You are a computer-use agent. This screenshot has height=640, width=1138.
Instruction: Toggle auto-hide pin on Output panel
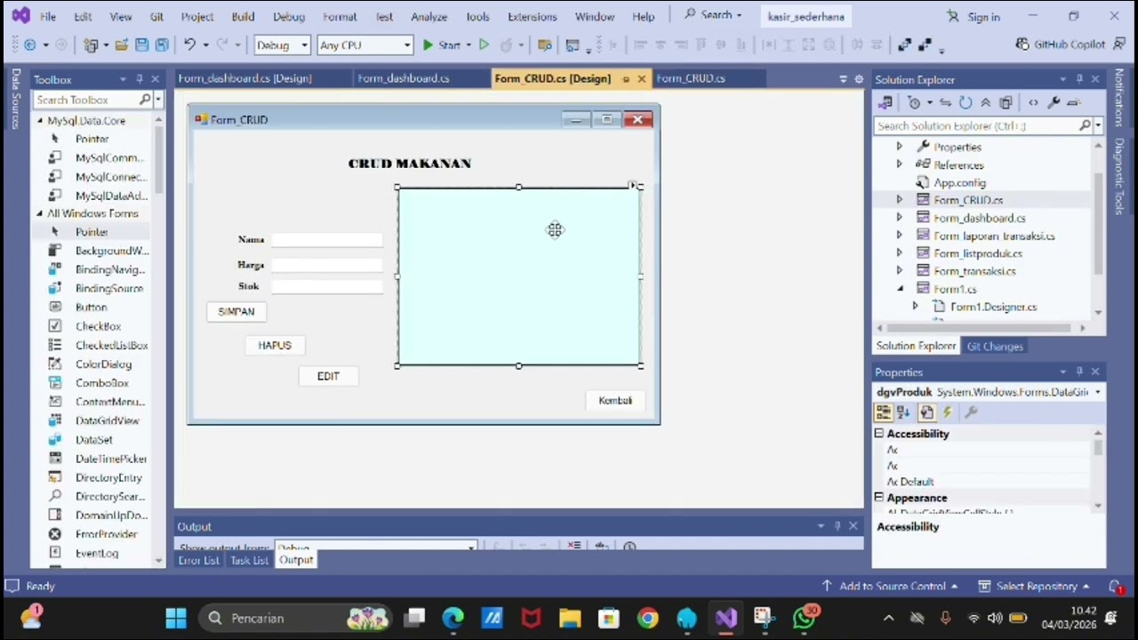click(837, 526)
